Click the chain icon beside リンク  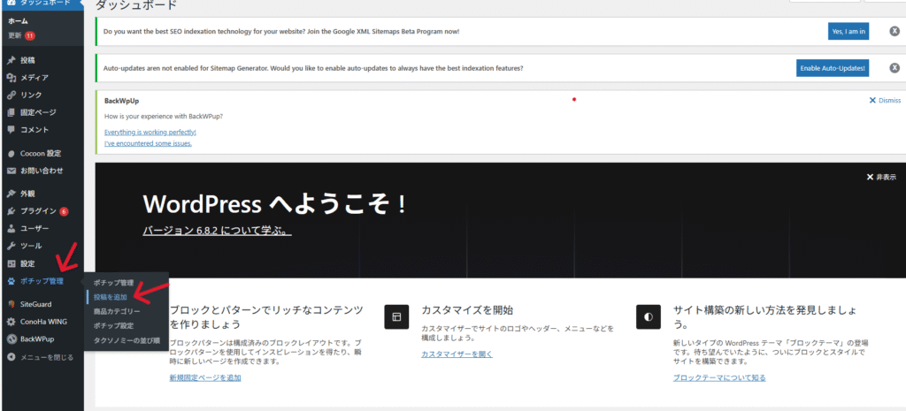click(x=11, y=95)
